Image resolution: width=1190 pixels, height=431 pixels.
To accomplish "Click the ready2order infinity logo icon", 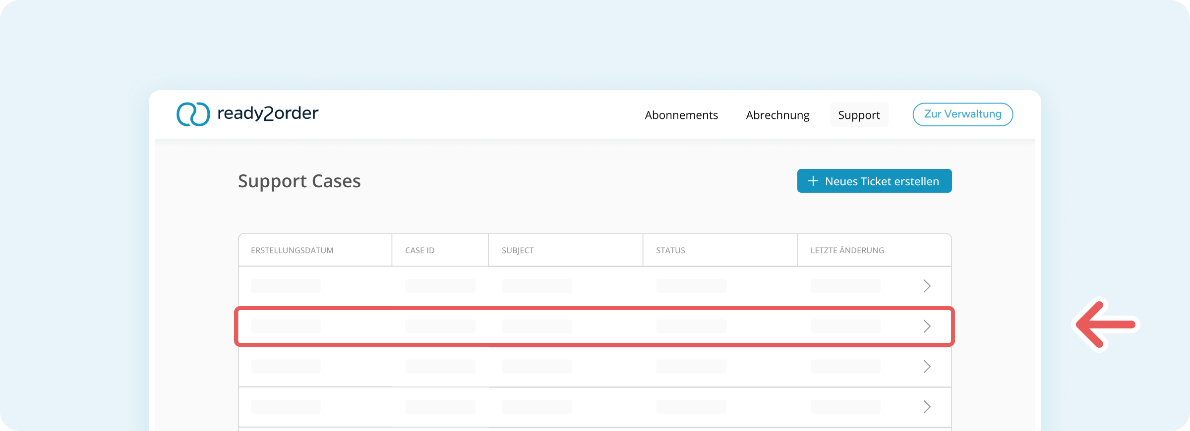I will [193, 114].
